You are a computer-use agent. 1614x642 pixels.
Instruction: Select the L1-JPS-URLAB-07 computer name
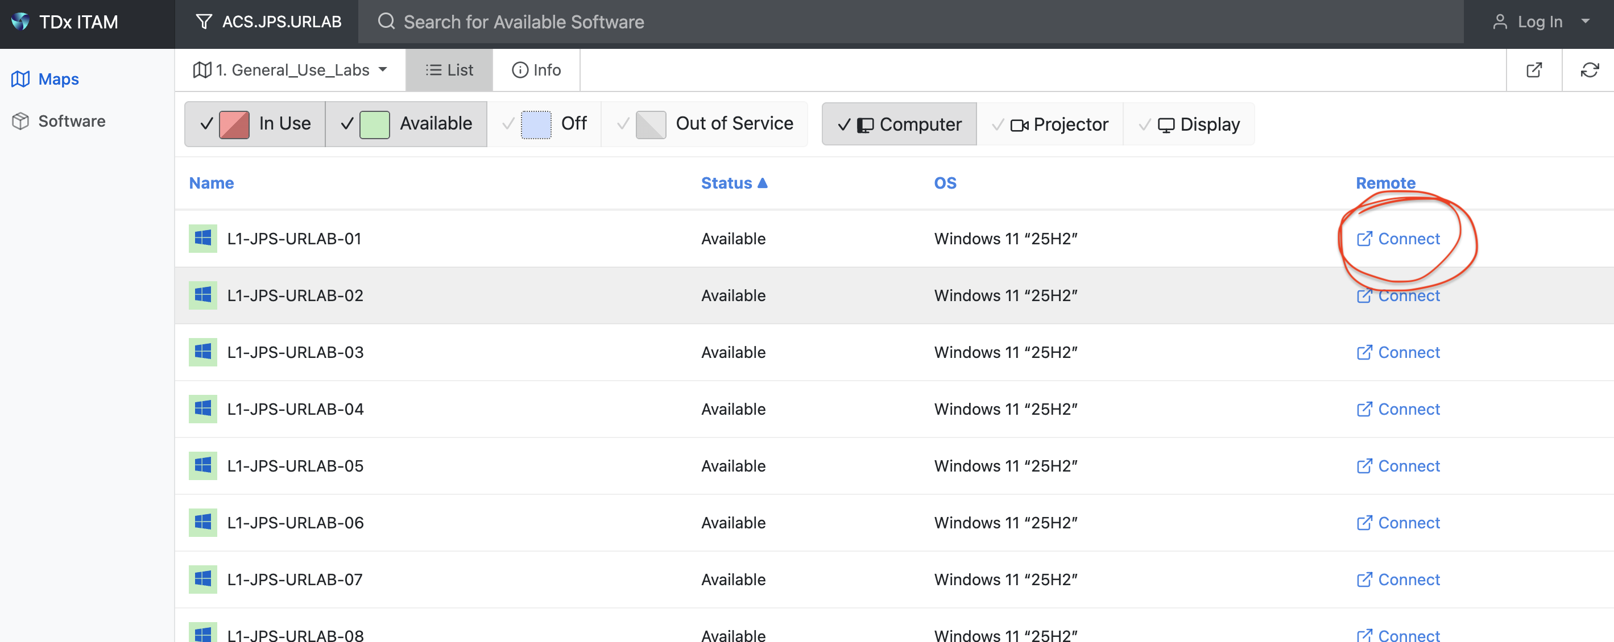pyautogui.click(x=295, y=580)
